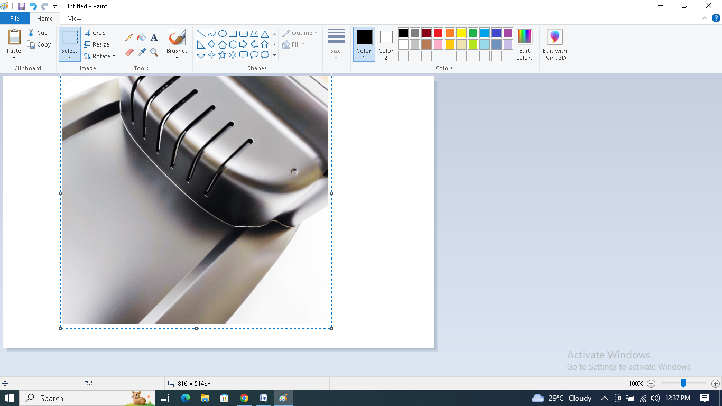Click the Save icon in title bar

tap(22, 6)
